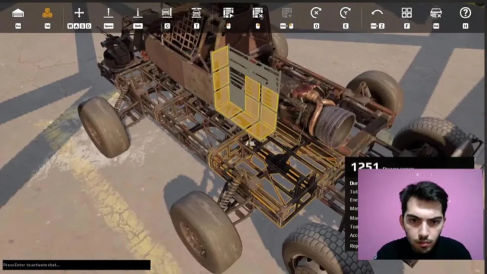The image size is (487, 274).
Task: Click the dimmed Ctrl add-to-selection icon
Action: (287, 13)
